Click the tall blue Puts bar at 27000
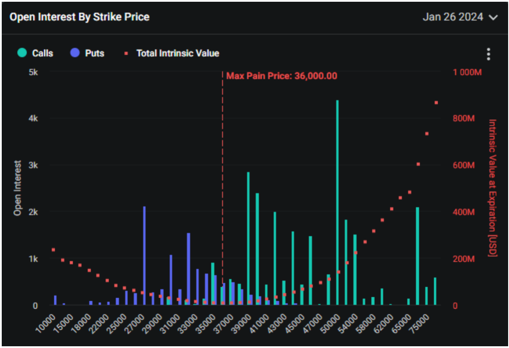The height and width of the screenshot is (348, 509). (x=144, y=256)
